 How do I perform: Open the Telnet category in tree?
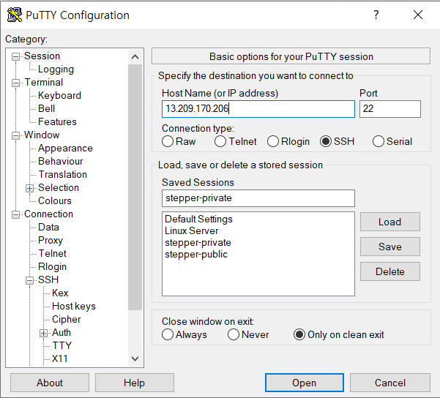click(x=52, y=254)
